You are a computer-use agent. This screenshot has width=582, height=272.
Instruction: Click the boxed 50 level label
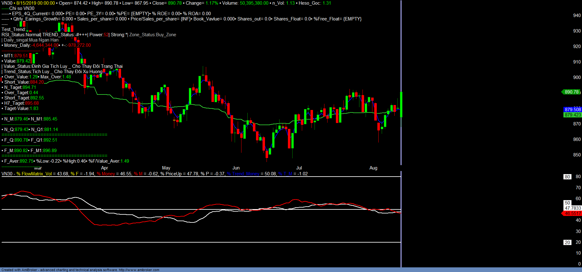coord(567,203)
